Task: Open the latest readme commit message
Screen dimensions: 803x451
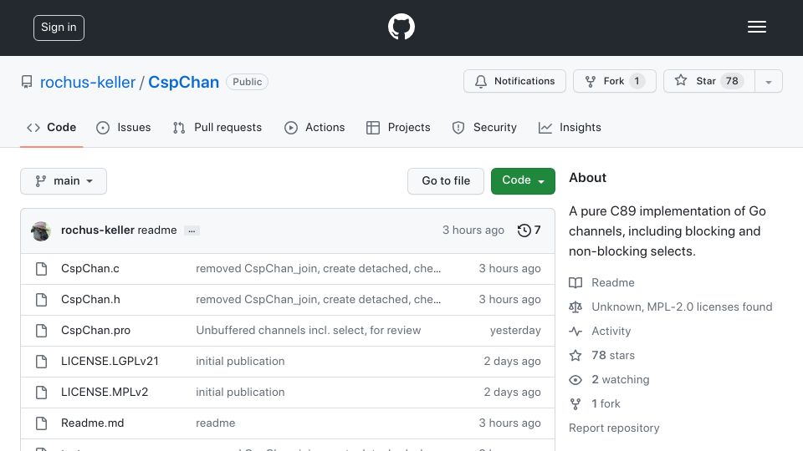Action: (x=157, y=231)
